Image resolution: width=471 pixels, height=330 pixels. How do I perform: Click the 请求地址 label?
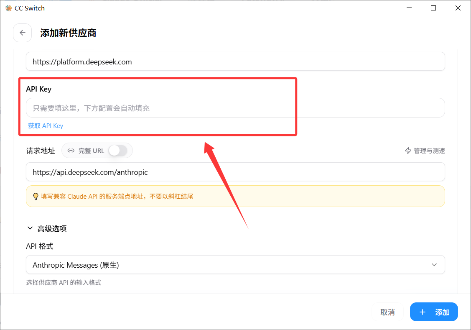coord(41,151)
